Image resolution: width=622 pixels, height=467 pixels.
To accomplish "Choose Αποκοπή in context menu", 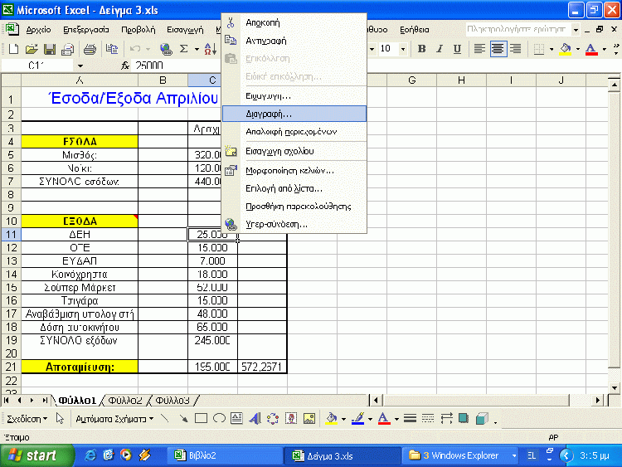I will [x=294, y=22].
